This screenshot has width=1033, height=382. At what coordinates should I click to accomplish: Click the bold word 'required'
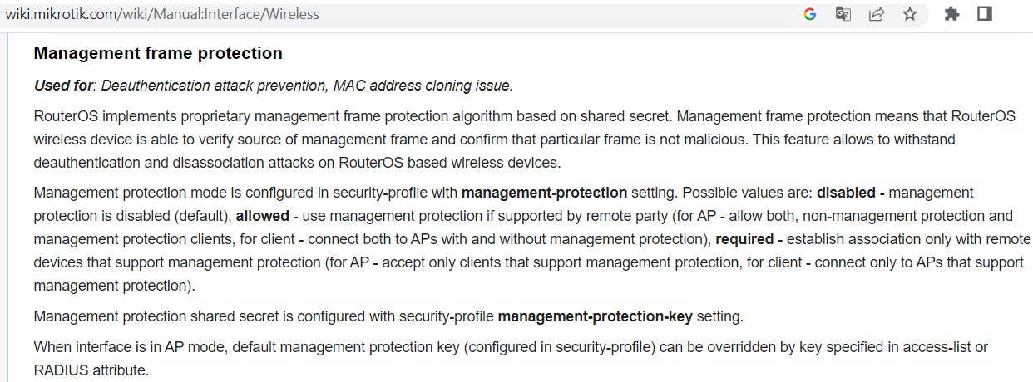pyautogui.click(x=744, y=239)
